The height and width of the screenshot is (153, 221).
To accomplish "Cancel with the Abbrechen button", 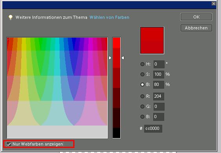I will point(196,28).
